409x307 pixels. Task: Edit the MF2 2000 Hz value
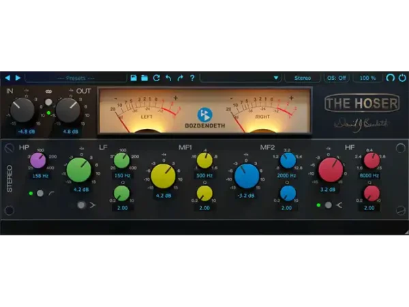(286, 175)
